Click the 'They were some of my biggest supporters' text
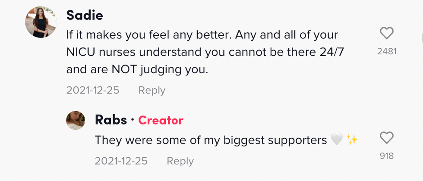423x181 pixels. pyautogui.click(x=211, y=140)
